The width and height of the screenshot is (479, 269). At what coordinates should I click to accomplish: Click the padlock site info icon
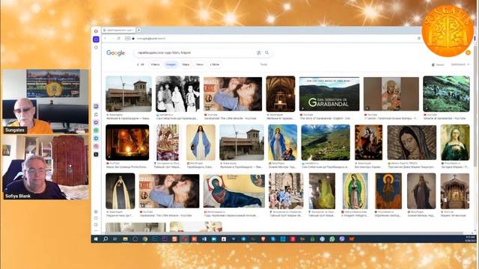133,38
